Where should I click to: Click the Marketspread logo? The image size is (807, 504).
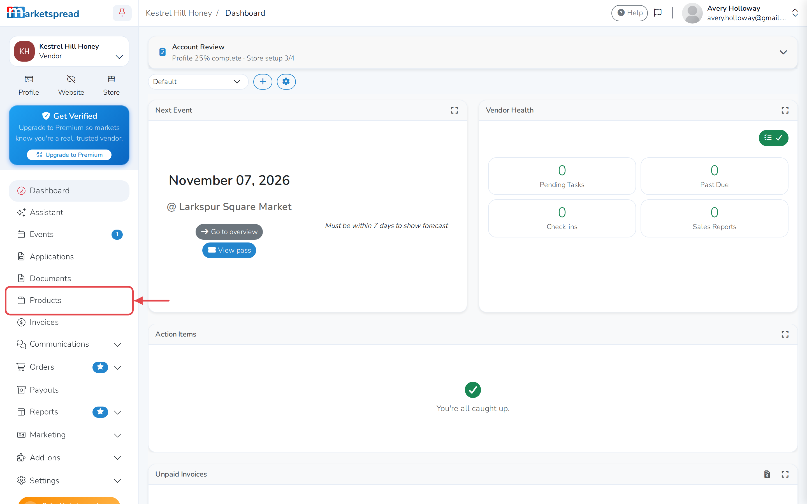coord(43,13)
